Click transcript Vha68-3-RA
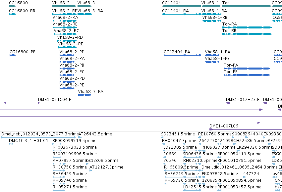The image size is (282, 192). coord(85,14)
